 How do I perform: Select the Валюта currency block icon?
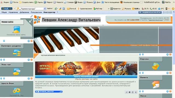click(x=156, y=85)
